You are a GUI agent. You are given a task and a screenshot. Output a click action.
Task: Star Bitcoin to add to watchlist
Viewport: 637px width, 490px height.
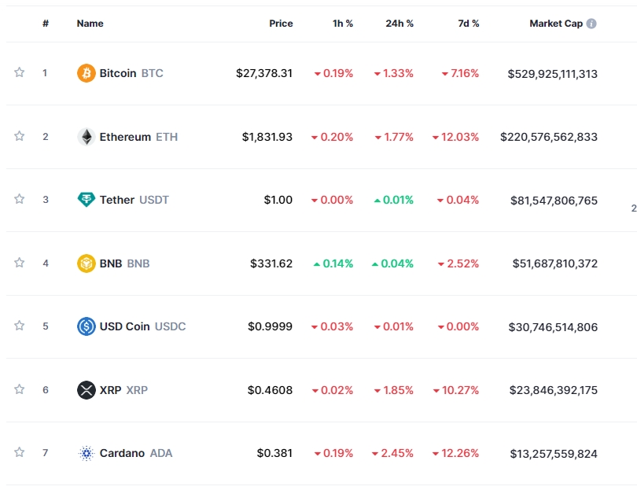(20, 73)
